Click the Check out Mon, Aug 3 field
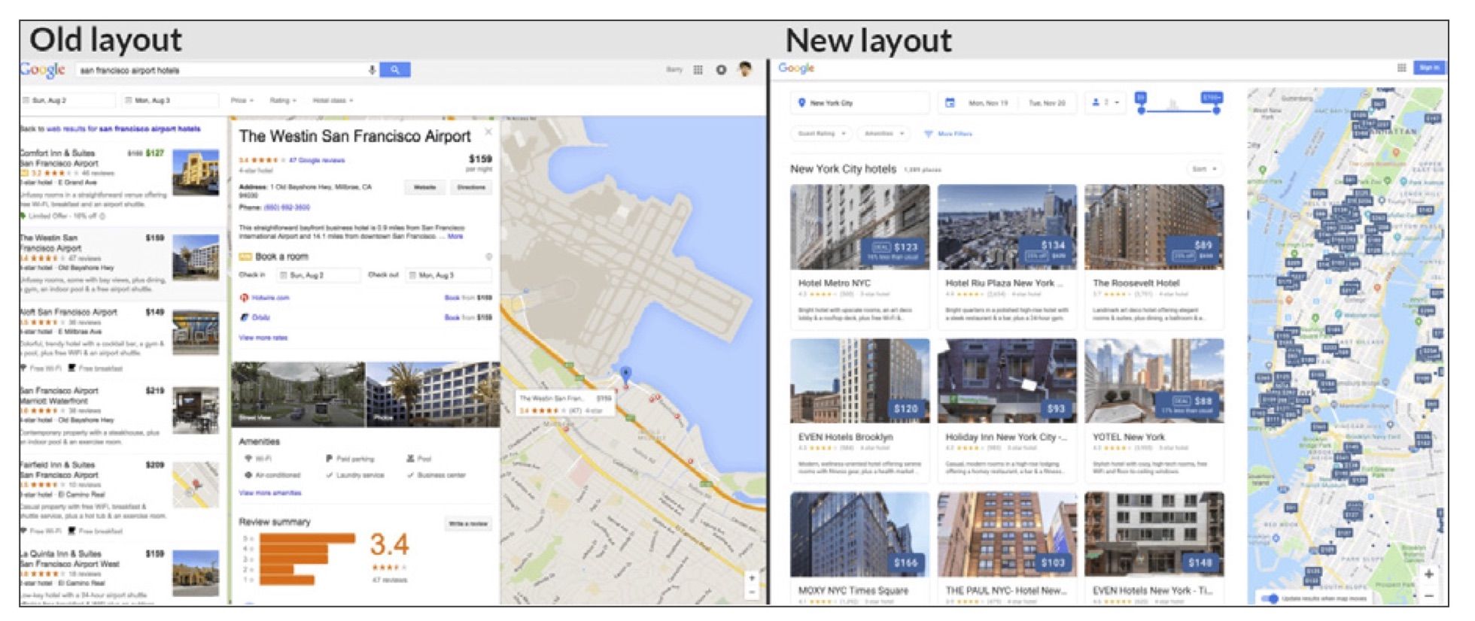The width and height of the screenshot is (1475, 621). click(x=449, y=275)
